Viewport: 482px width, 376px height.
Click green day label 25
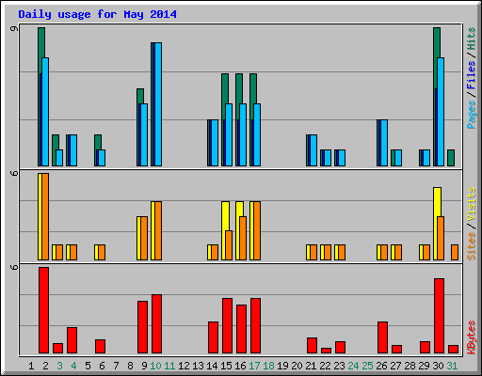click(x=367, y=366)
